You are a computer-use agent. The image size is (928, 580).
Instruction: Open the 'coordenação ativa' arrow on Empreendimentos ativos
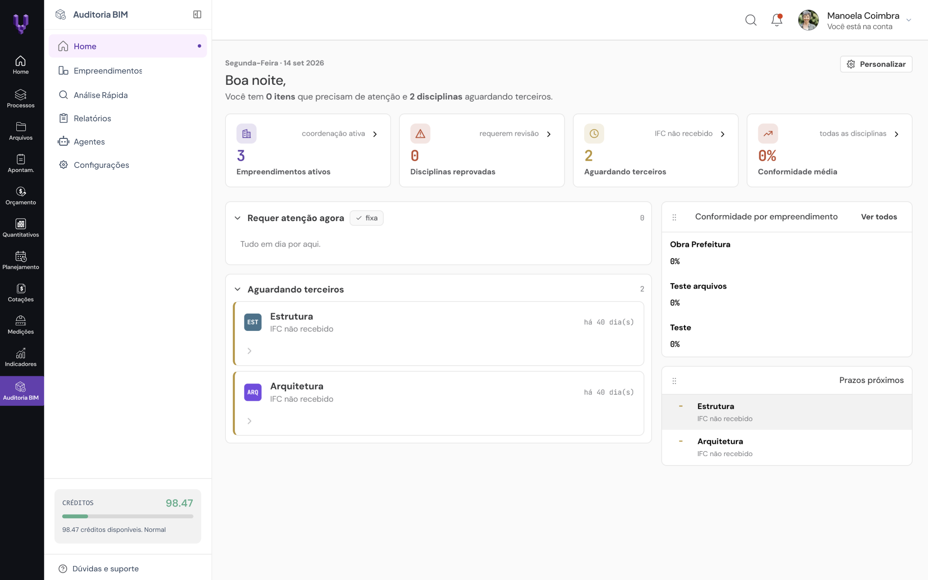tap(375, 134)
